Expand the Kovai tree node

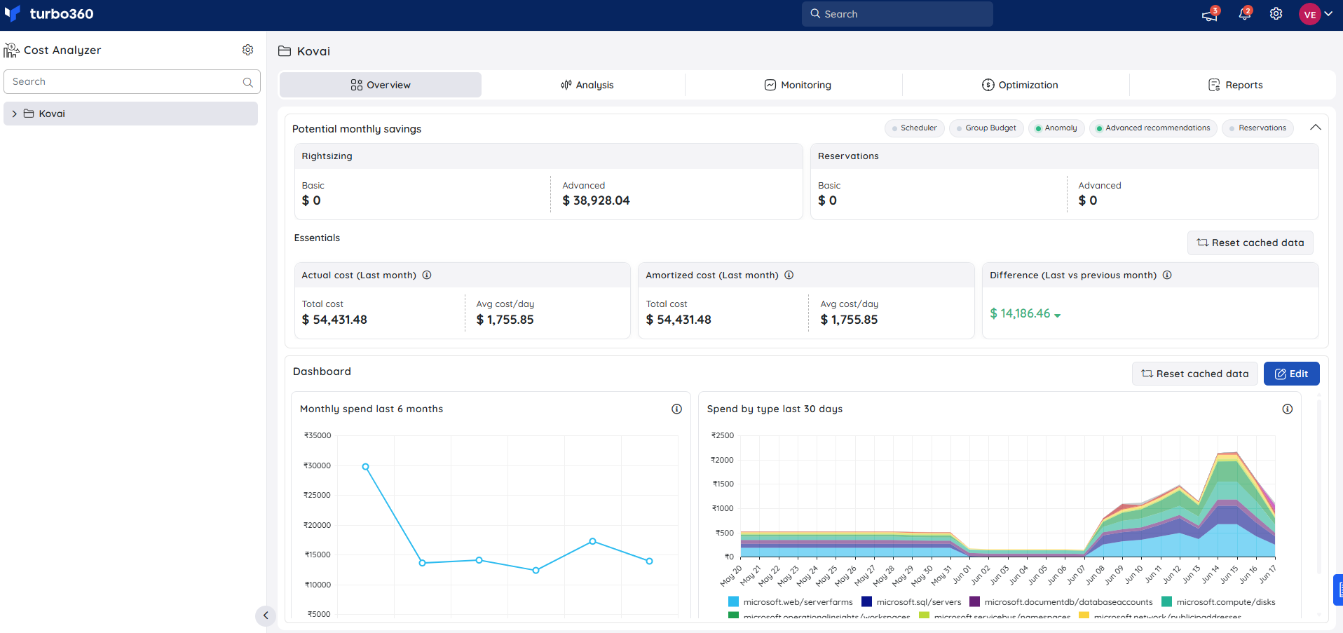14,114
